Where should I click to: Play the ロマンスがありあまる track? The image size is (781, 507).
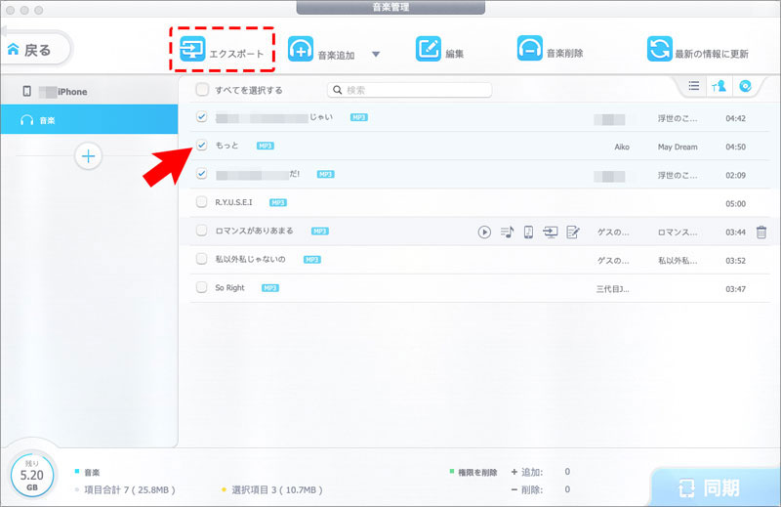point(484,232)
